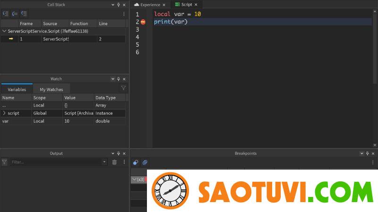
Task: Click the disable all breakpoints icon
Action: click(x=136, y=163)
